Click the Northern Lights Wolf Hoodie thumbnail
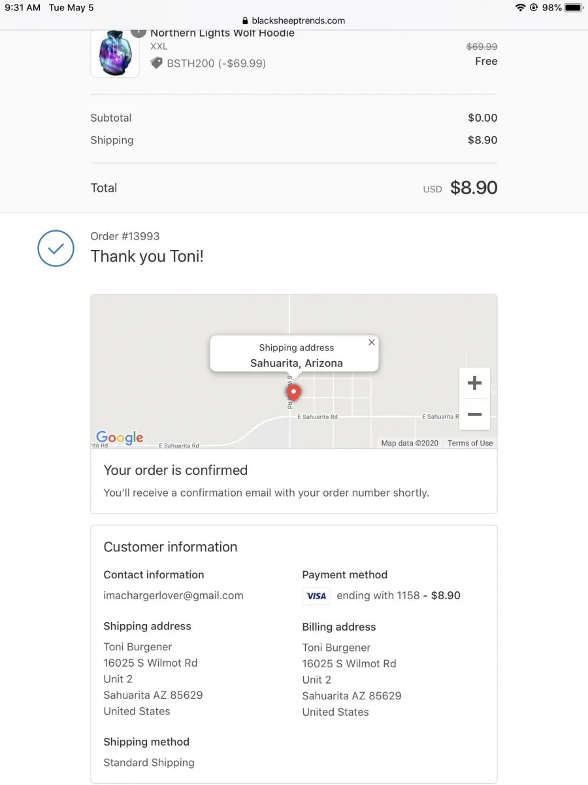The height and width of the screenshot is (785, 588). click(x=115, y=53)
